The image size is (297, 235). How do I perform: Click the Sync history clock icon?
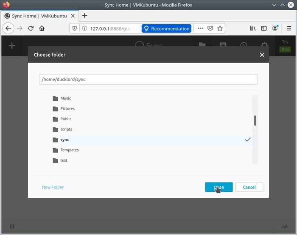pyautogui.click(x=244, y=45)
